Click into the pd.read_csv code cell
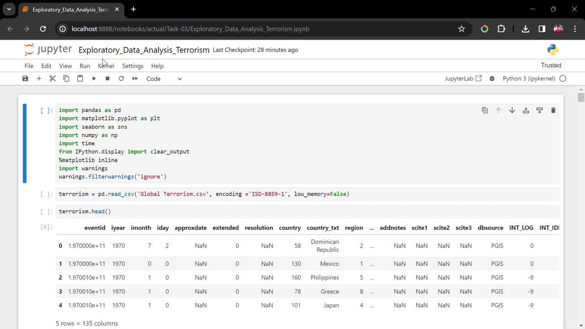The image size is (585, 329). tap(308, 194)
